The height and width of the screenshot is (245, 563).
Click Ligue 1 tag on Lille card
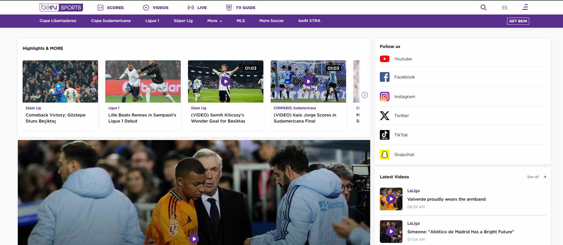pyautogui.click(x=114, y=108)
